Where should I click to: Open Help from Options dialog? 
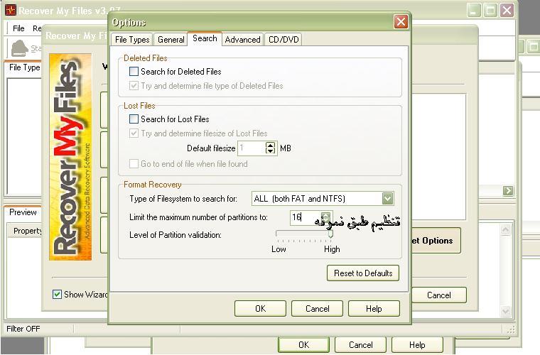pyautogui.click(x=374, y=309)
